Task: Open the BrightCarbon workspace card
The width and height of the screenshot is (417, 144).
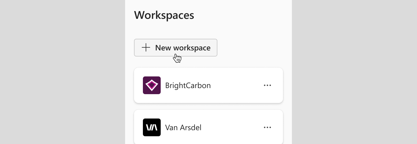Action: click(x=209, y=85)
